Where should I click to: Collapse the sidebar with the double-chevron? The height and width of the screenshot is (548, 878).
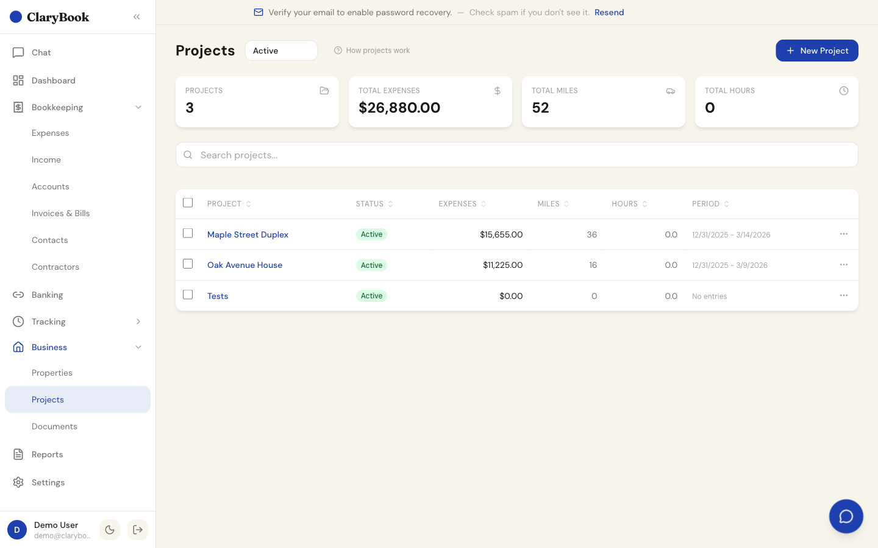[x=136, y=16]
